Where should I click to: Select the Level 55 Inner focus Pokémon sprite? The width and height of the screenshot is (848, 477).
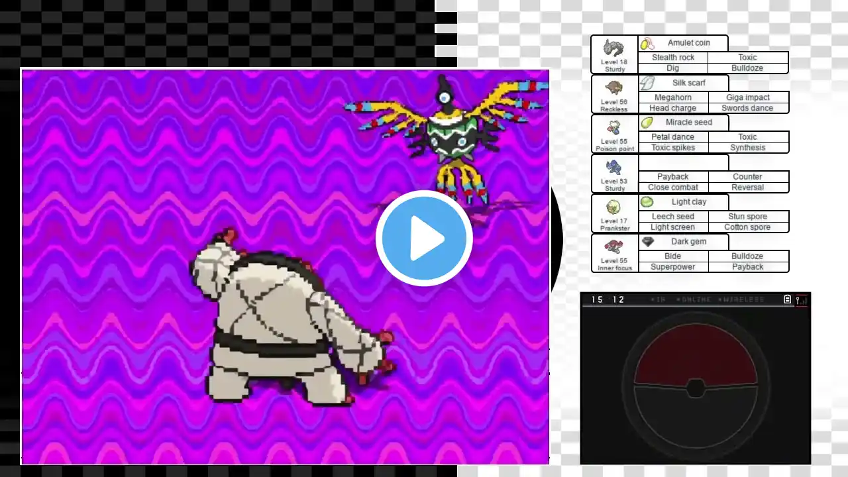tap(614, 246)
